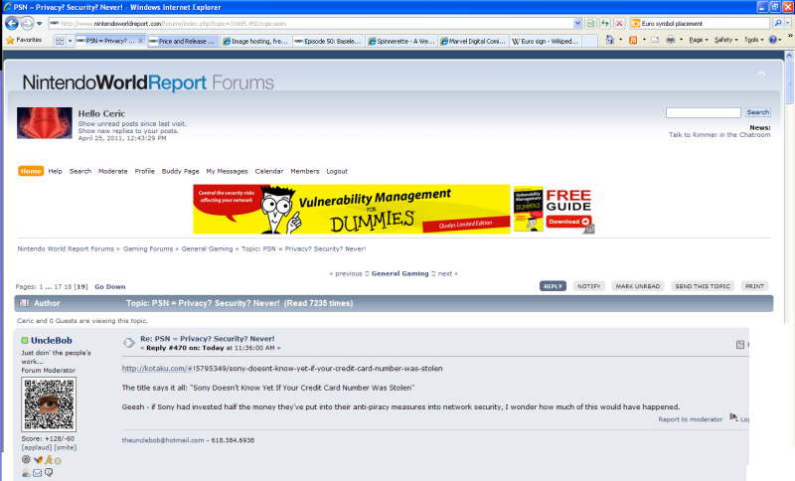Open the Favorites star button

[24, 40]
